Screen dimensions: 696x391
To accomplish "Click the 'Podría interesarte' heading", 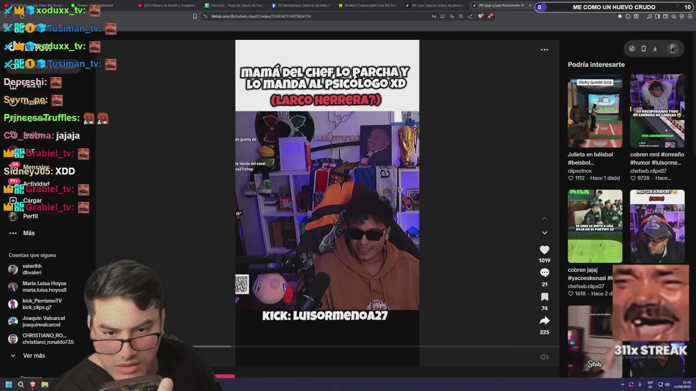I will click(596, 65).
